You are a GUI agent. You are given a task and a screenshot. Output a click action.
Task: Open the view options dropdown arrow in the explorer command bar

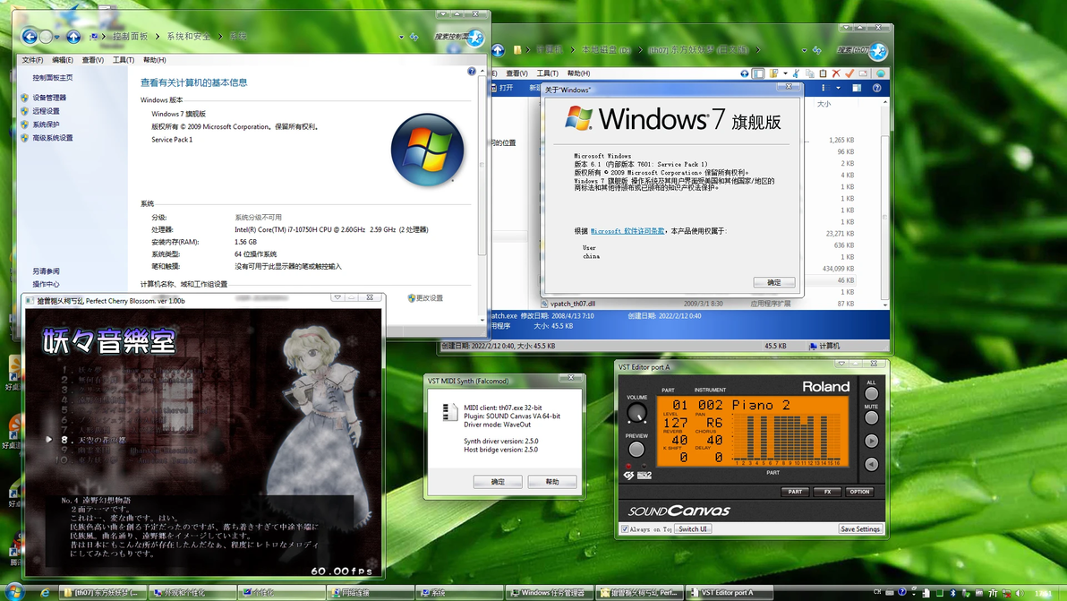839,88
